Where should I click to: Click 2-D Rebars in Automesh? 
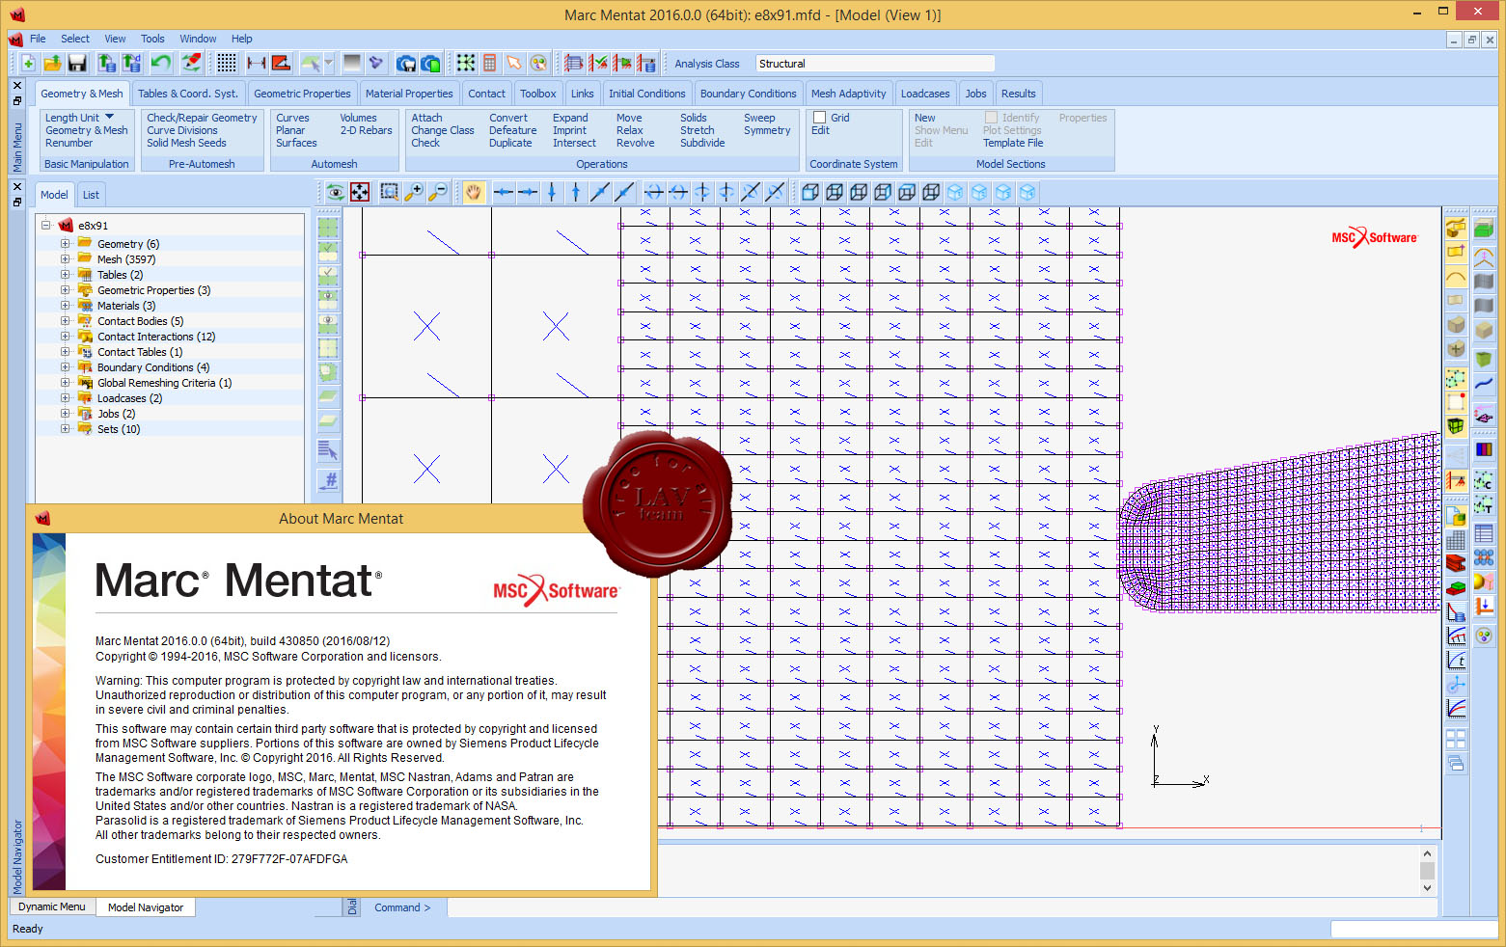coord(366,130)
